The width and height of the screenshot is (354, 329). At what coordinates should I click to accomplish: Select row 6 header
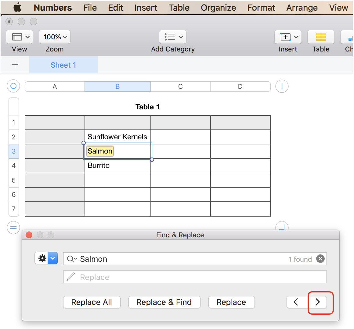[x=14, y=194]
